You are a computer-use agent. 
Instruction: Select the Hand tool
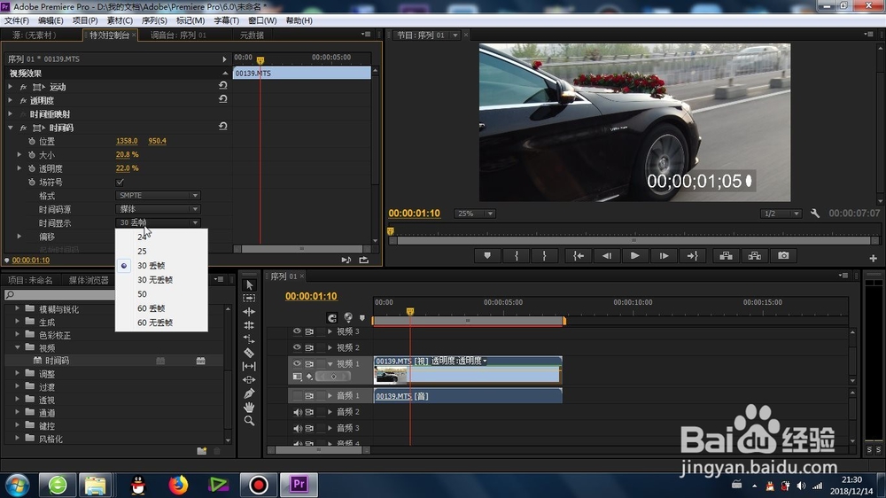tap(249, 407)
